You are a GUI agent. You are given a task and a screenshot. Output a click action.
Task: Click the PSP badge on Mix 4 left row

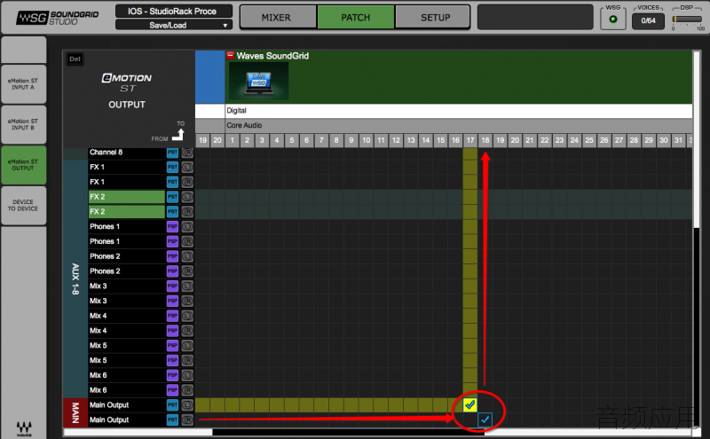point(172,316)
